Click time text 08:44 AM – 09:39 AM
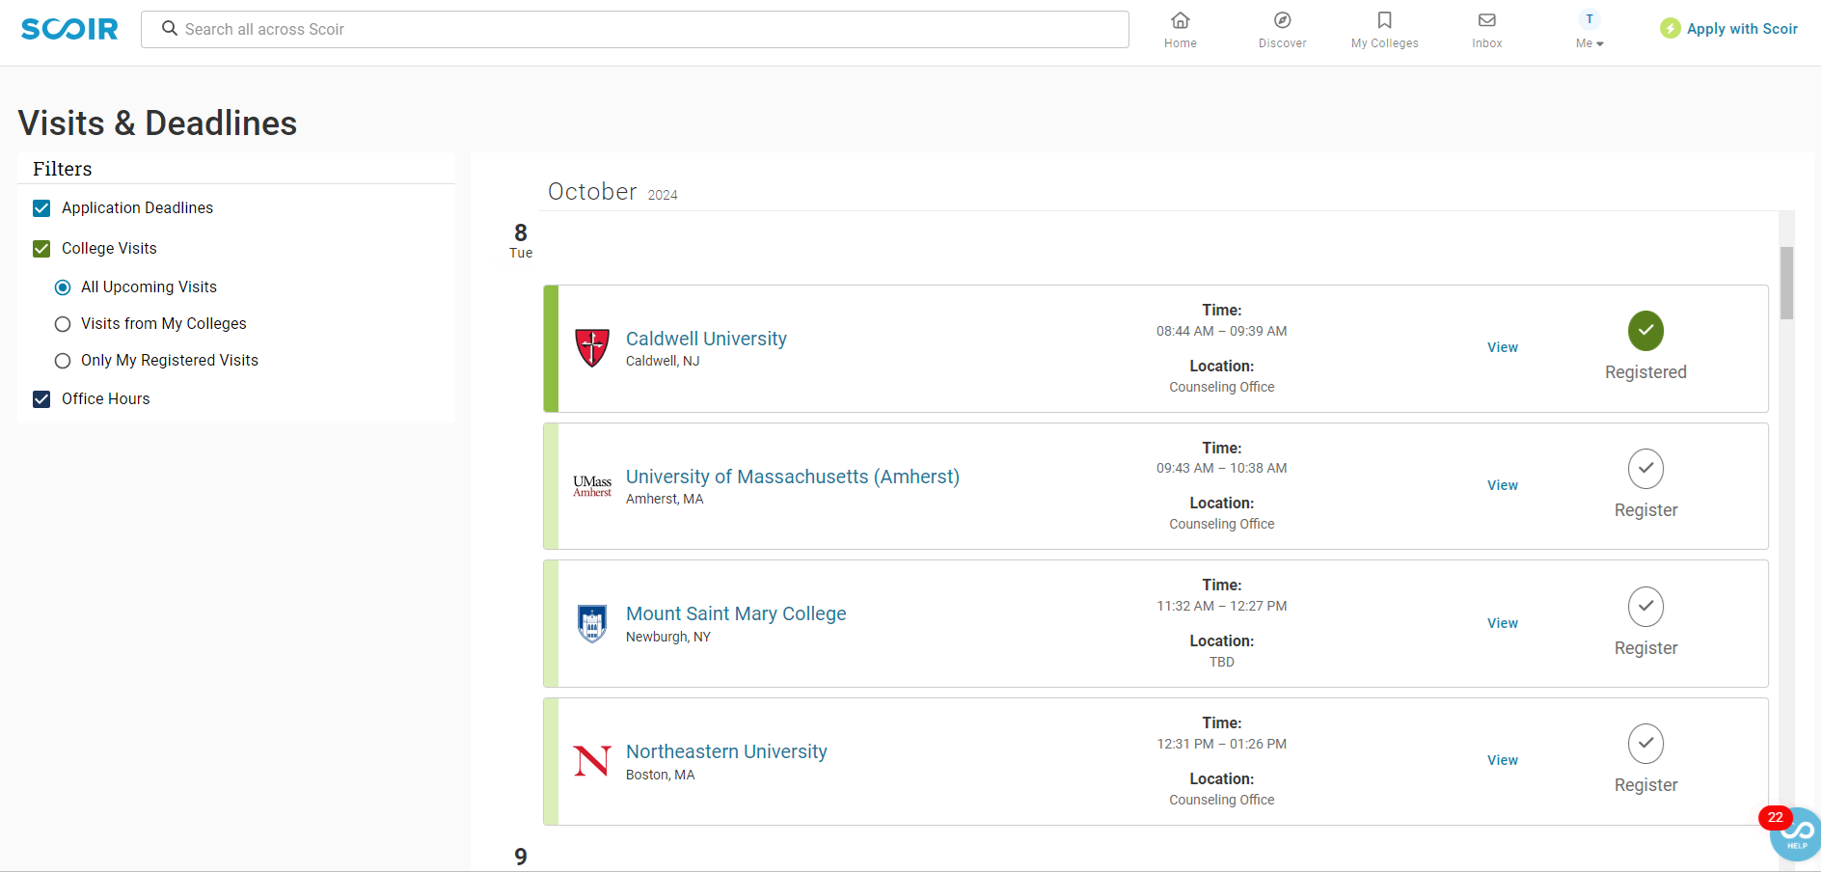Image resolution: width=1821 pixels, height=872 pixels. click(1221, 331)
